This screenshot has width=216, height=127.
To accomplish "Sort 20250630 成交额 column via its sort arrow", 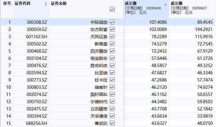I will (x=166, y=4).
